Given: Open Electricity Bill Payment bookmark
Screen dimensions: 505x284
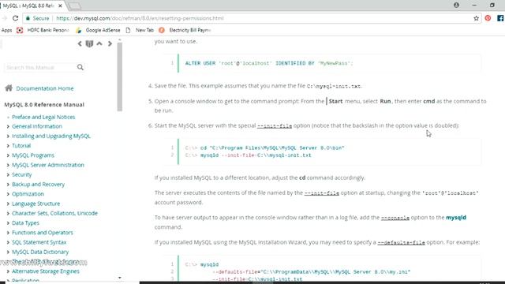Looking at the screenshot, I should click(185, 30).
